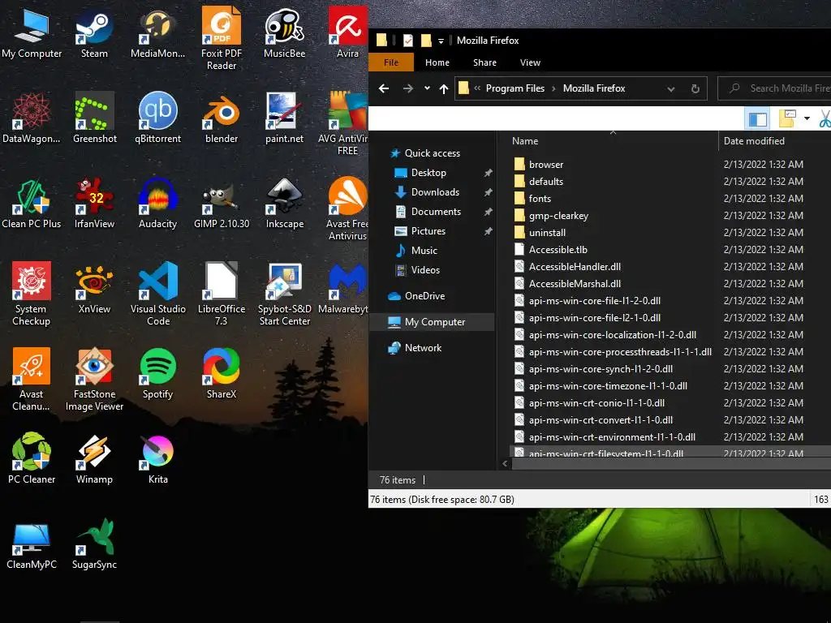
Task: Select the PC Cleaner desktop icon
Action: coord(32,459)
